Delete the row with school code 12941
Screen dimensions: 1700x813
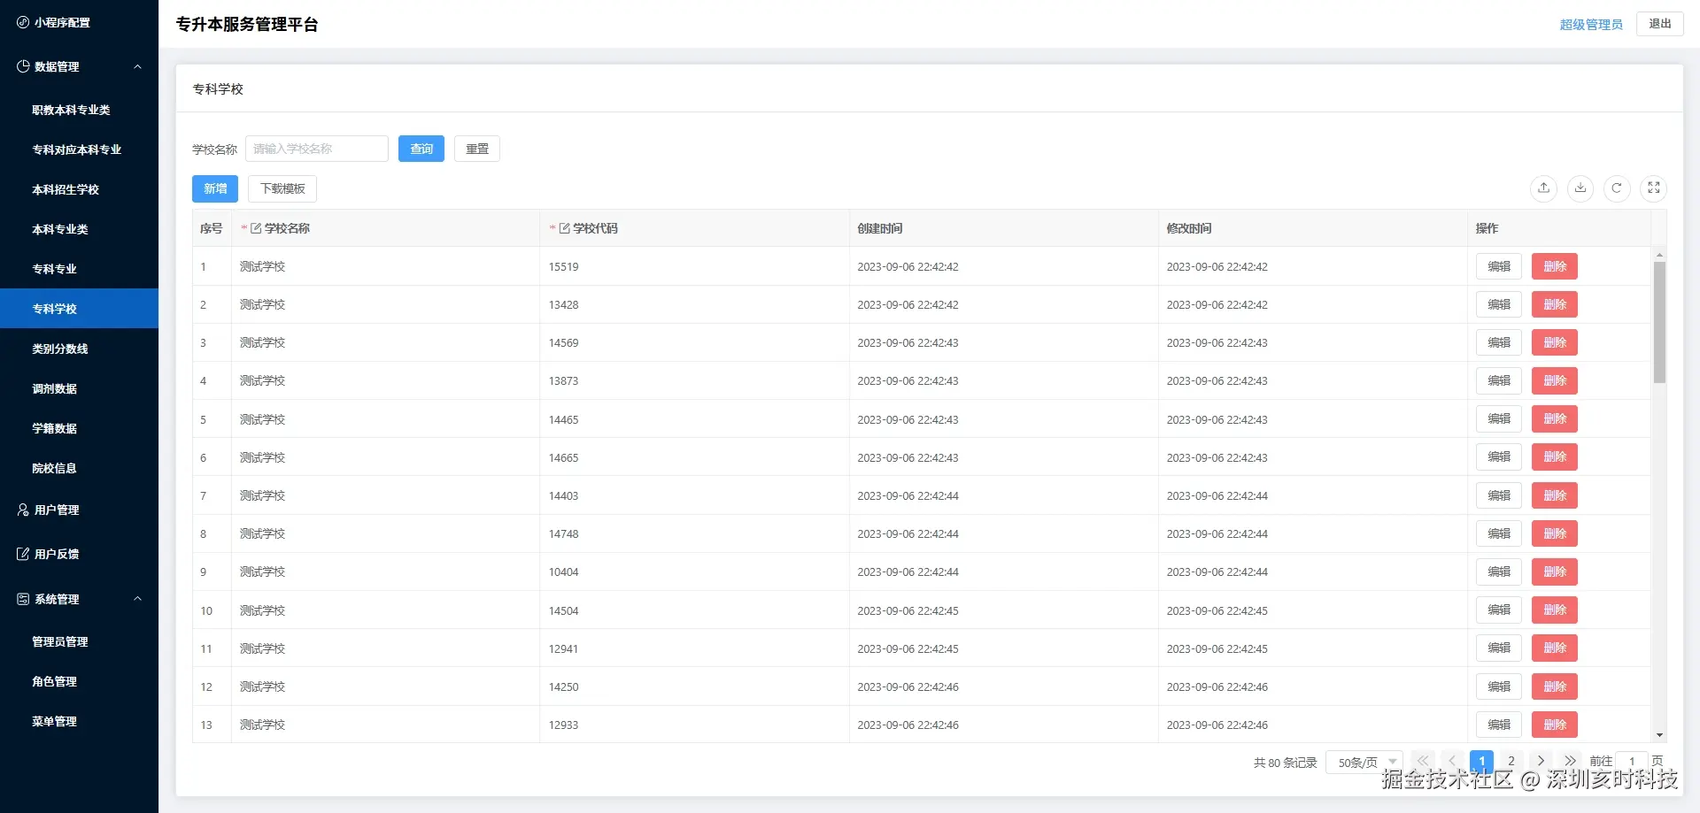pos(1555,648)
